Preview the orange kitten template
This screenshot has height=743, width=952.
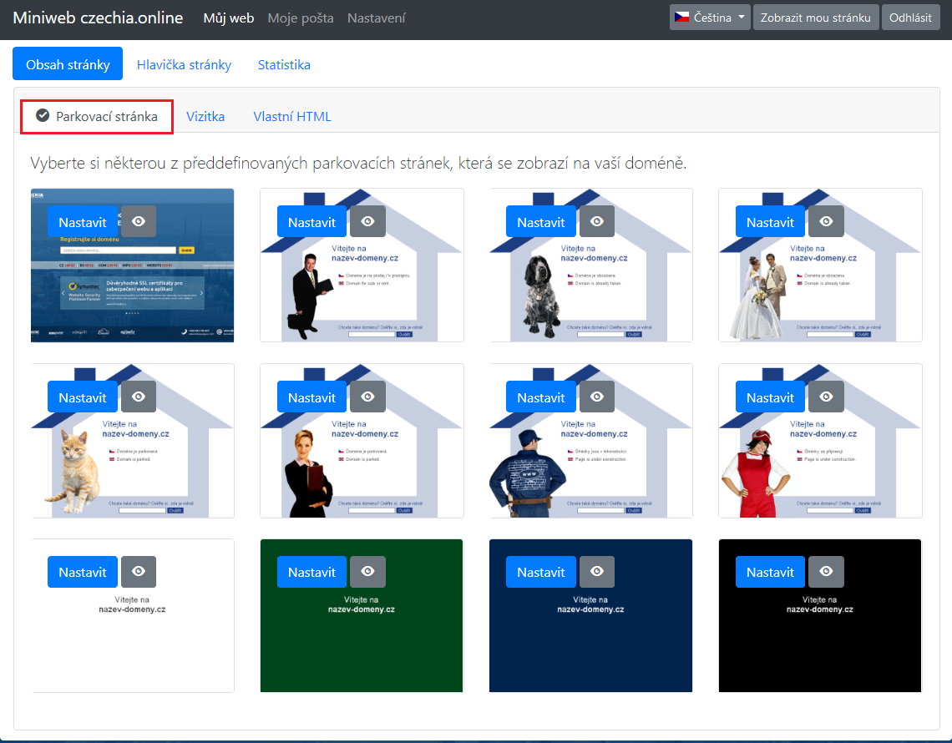click(139, 397)
